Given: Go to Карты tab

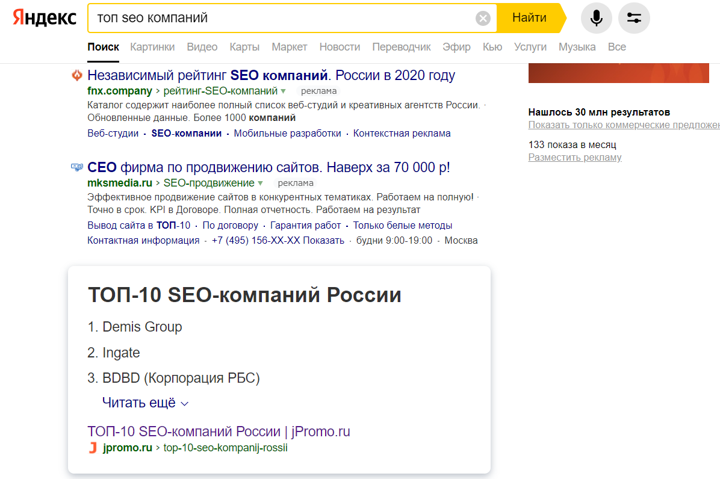Looking at the screenshot, I should pos(244,47).
